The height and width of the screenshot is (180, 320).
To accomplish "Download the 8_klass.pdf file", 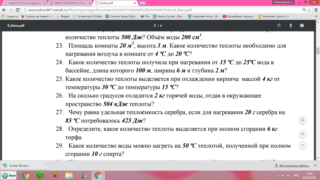I will (x=291, y=26).
